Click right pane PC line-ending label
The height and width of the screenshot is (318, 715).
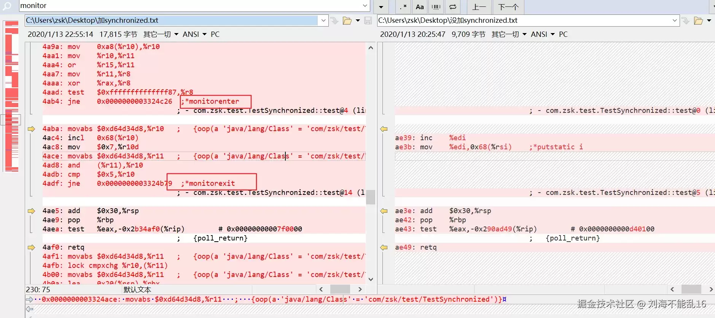pos(563,35)
